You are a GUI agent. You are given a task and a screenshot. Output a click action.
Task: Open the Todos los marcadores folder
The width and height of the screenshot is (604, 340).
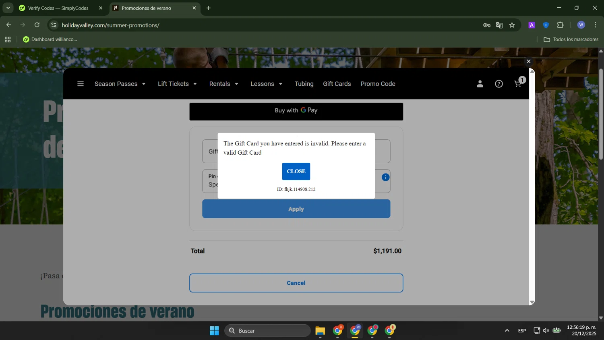[571, 39]
